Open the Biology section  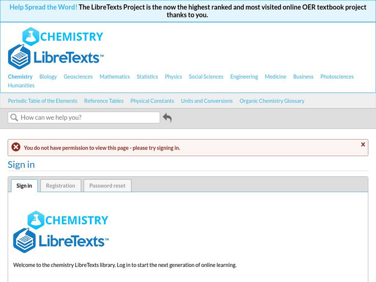tap(48, 77)
